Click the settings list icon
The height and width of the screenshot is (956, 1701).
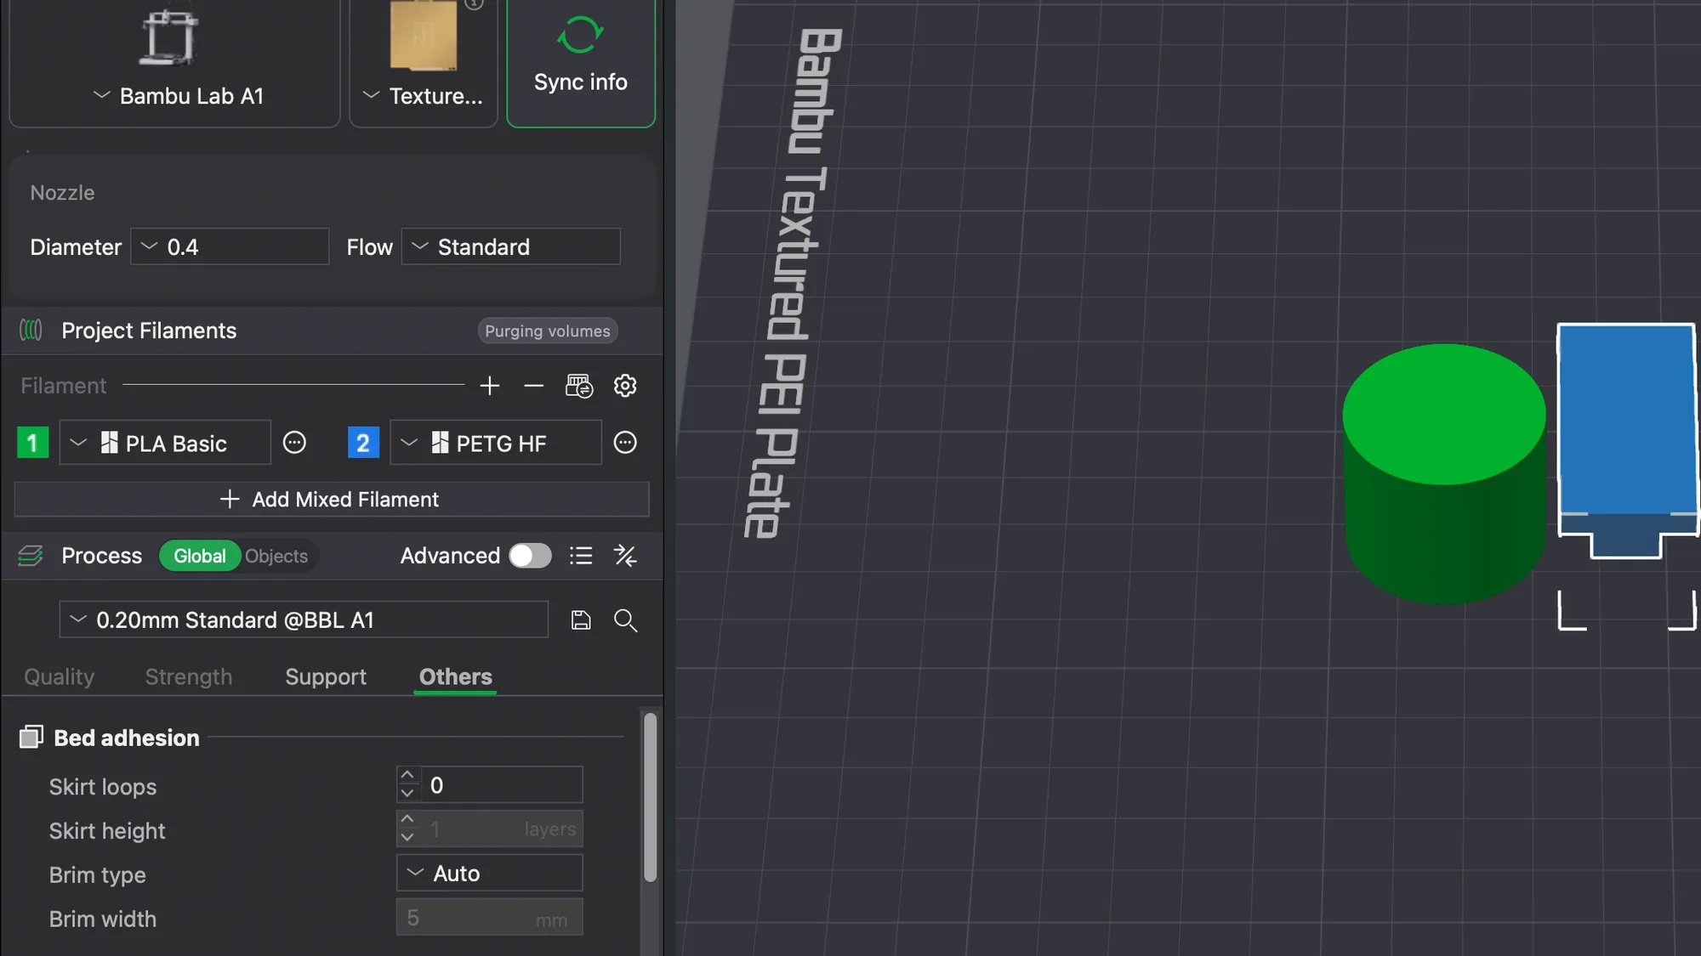[581, 556]
